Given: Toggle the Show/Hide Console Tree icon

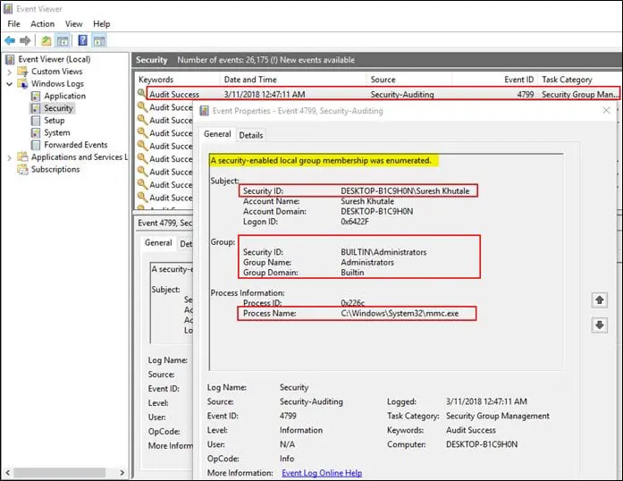Looking at the screenshot, I should click(63, 41).
